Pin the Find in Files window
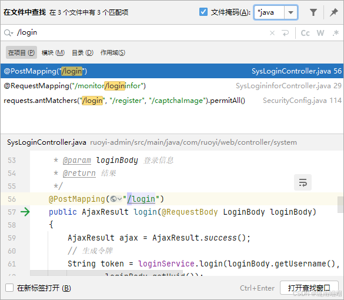The width and height of the screenshot is (344, 300). pos(334,12)
